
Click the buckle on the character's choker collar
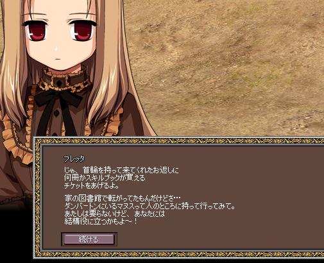click(60, 82)
